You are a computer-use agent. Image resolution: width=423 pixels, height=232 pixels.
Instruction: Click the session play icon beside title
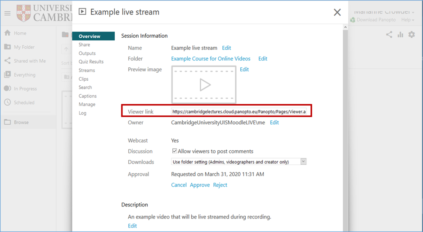click(82, 12)
